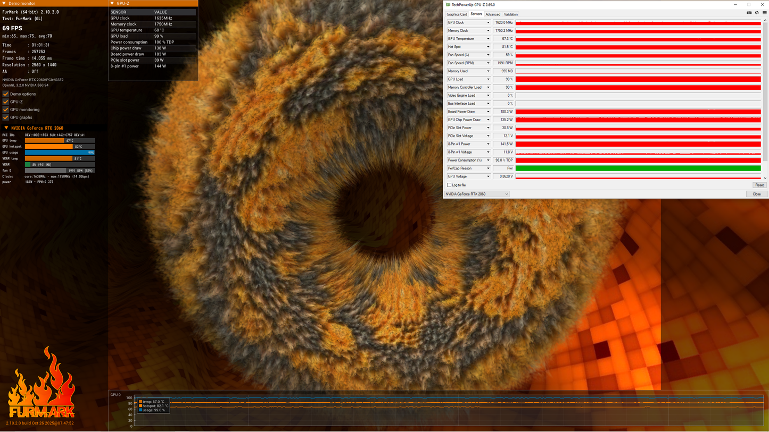
Task: Collapse the NVIDIA GeForce RTX 2060 section
Action: [6, 128]
